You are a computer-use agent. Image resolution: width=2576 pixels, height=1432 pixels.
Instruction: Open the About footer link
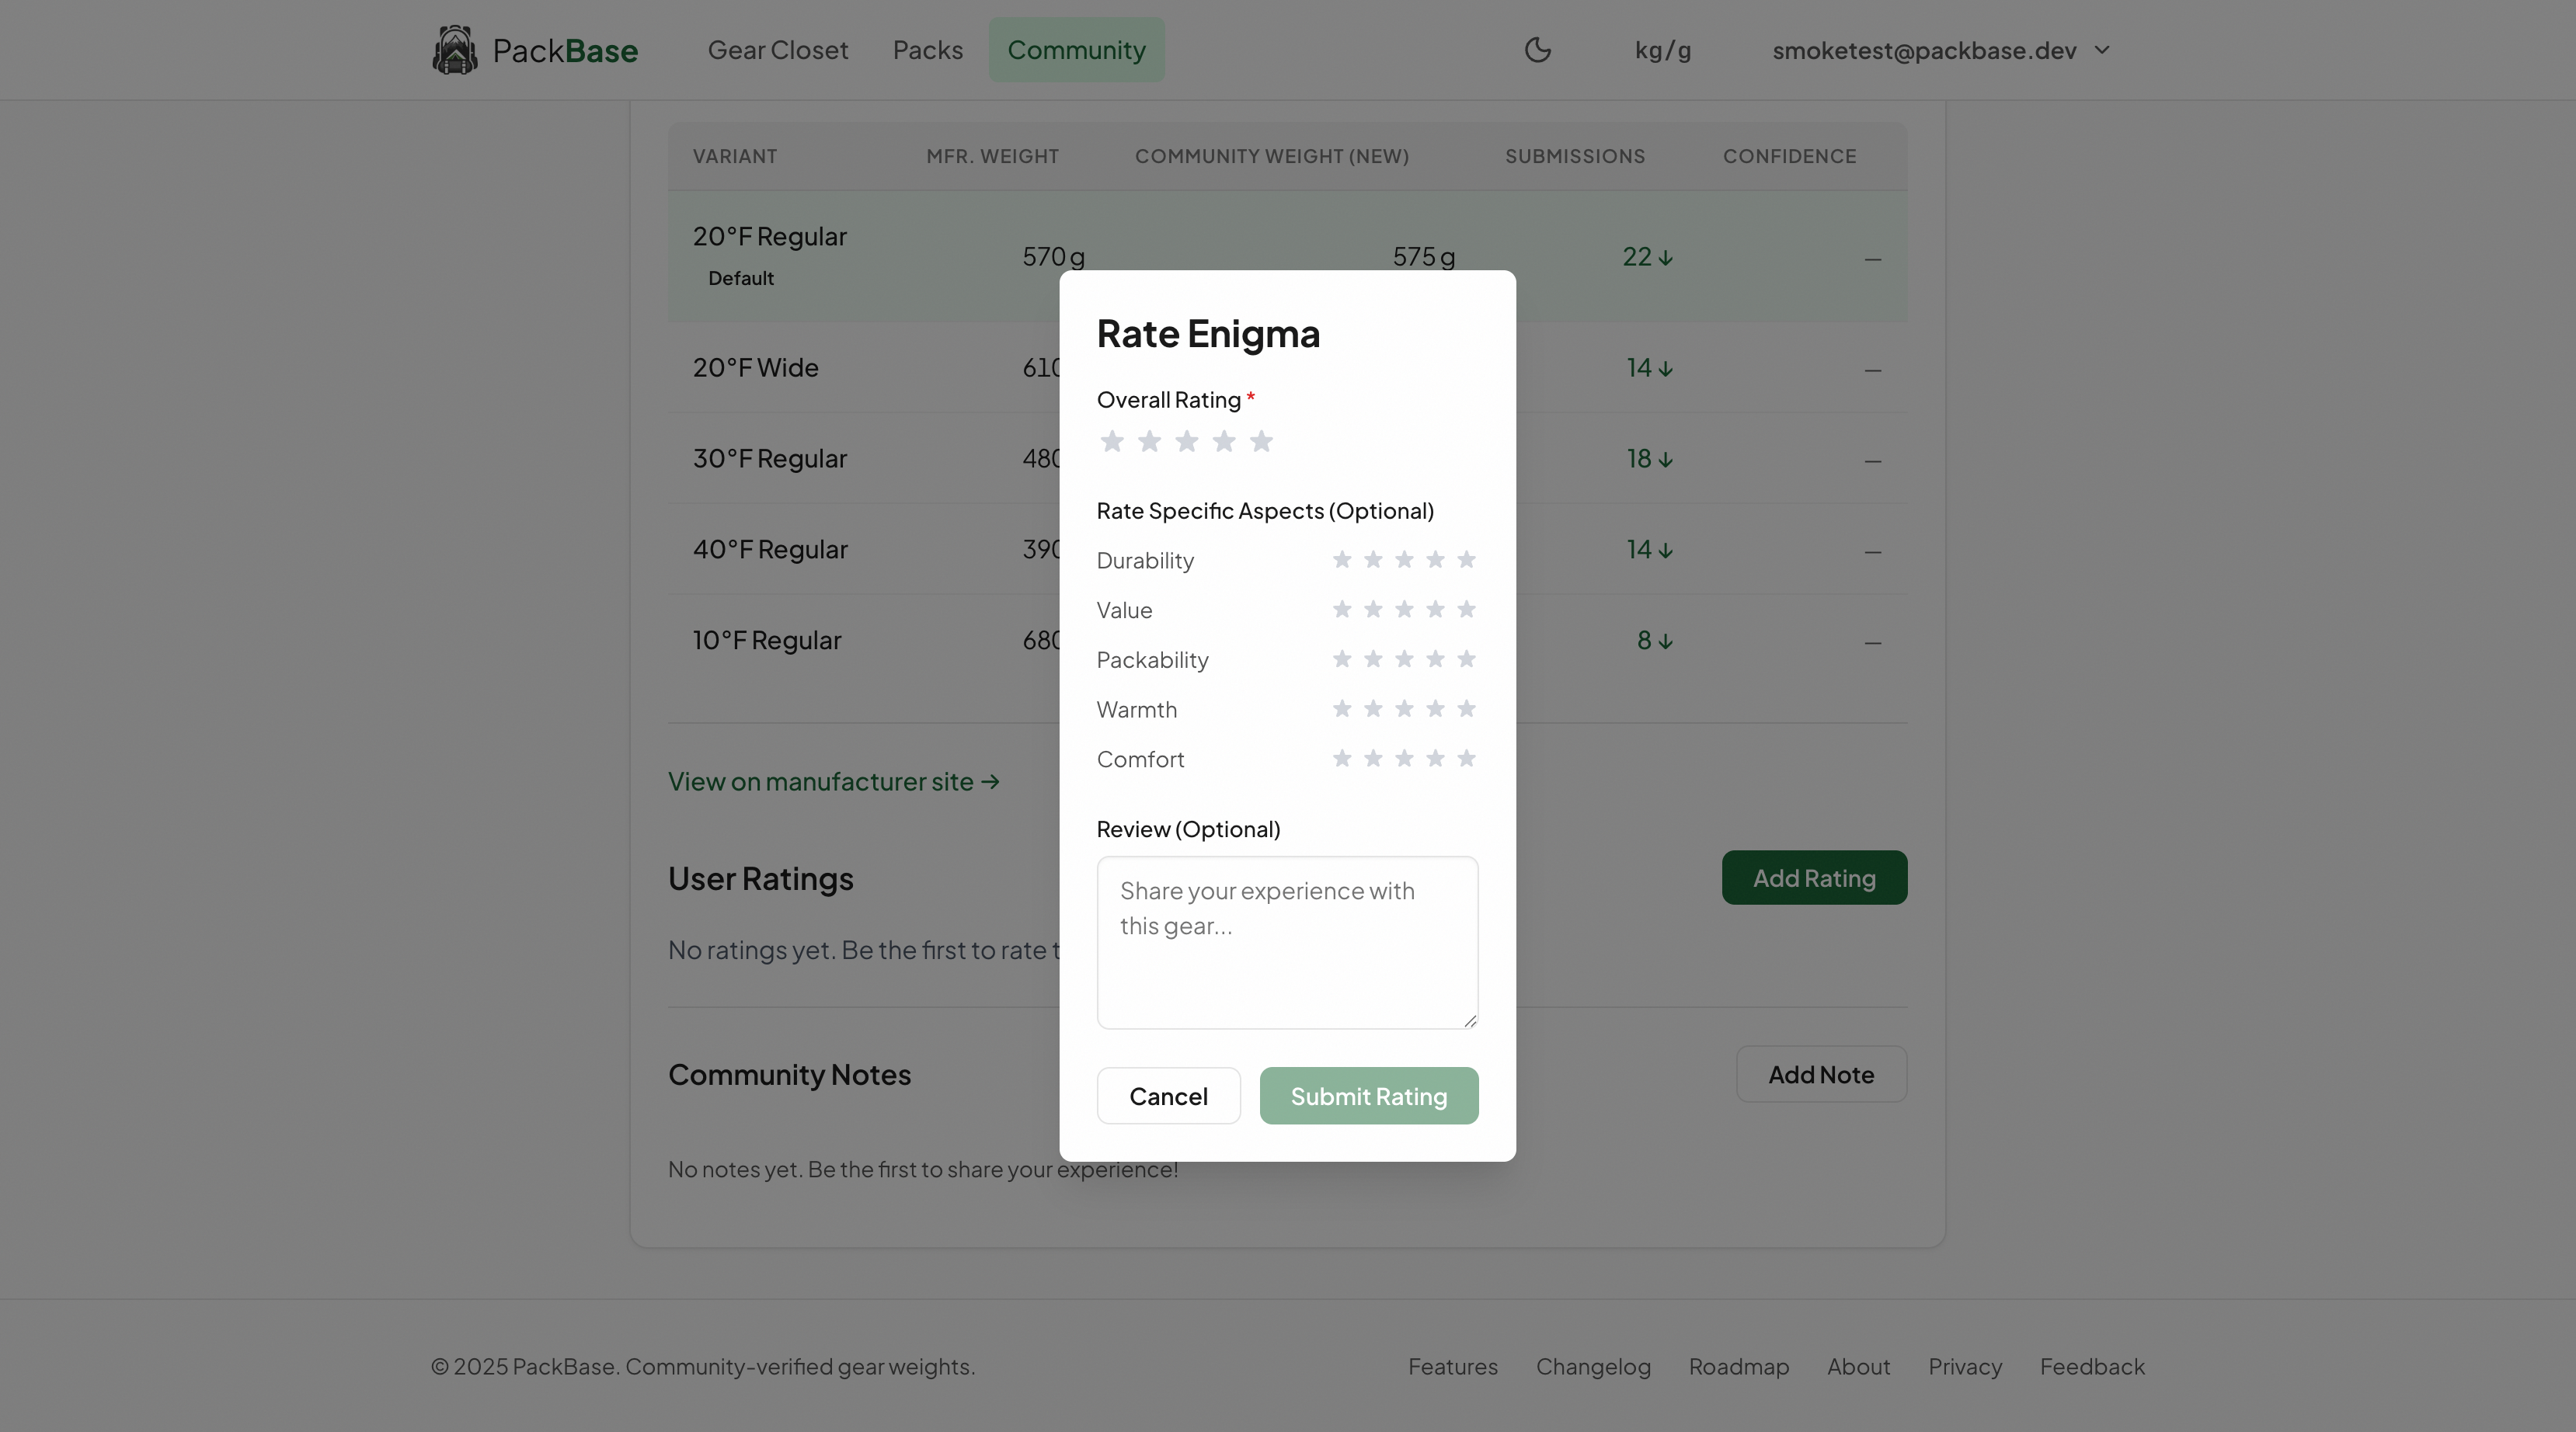[1858, 1366]
